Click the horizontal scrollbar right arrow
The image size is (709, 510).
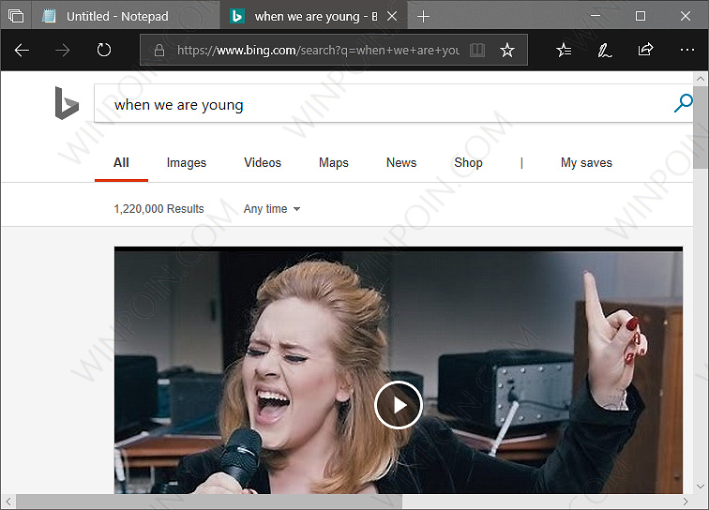pos(686,502)
